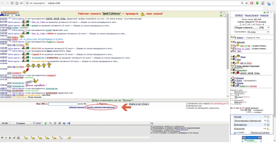276x143 pixels.
Task: Open the room selector Общая комната
Action: click(x=252, y=28)
